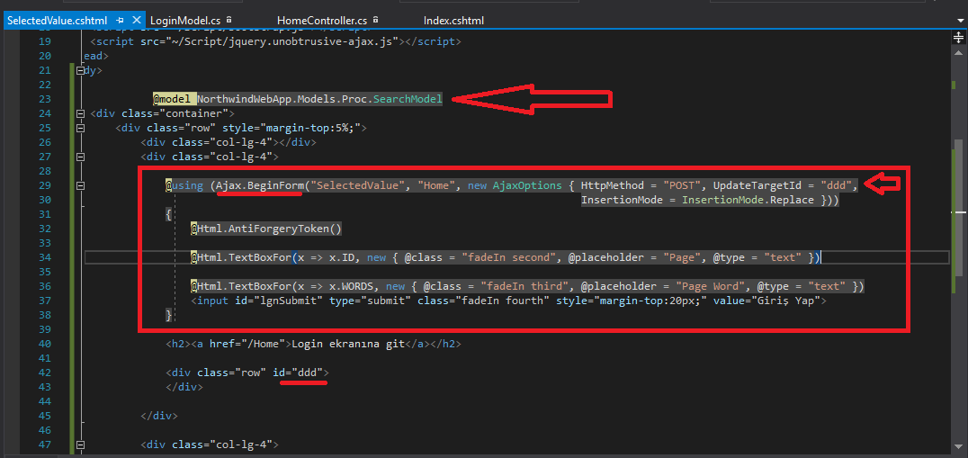Collapse the container div at line 24
This screenshot has width=968, height=458.
tap(82, 113)
